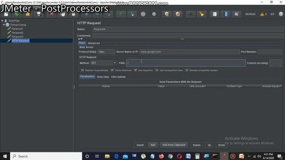
Task: Select the Body Data tab
Action: [103, 77]
